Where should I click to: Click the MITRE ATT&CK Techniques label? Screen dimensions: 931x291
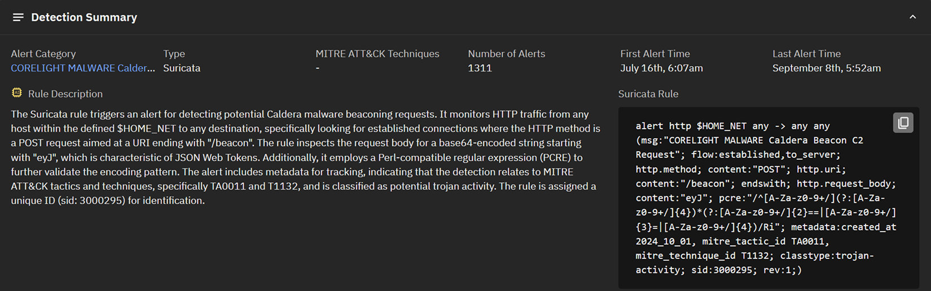point(377,54)
